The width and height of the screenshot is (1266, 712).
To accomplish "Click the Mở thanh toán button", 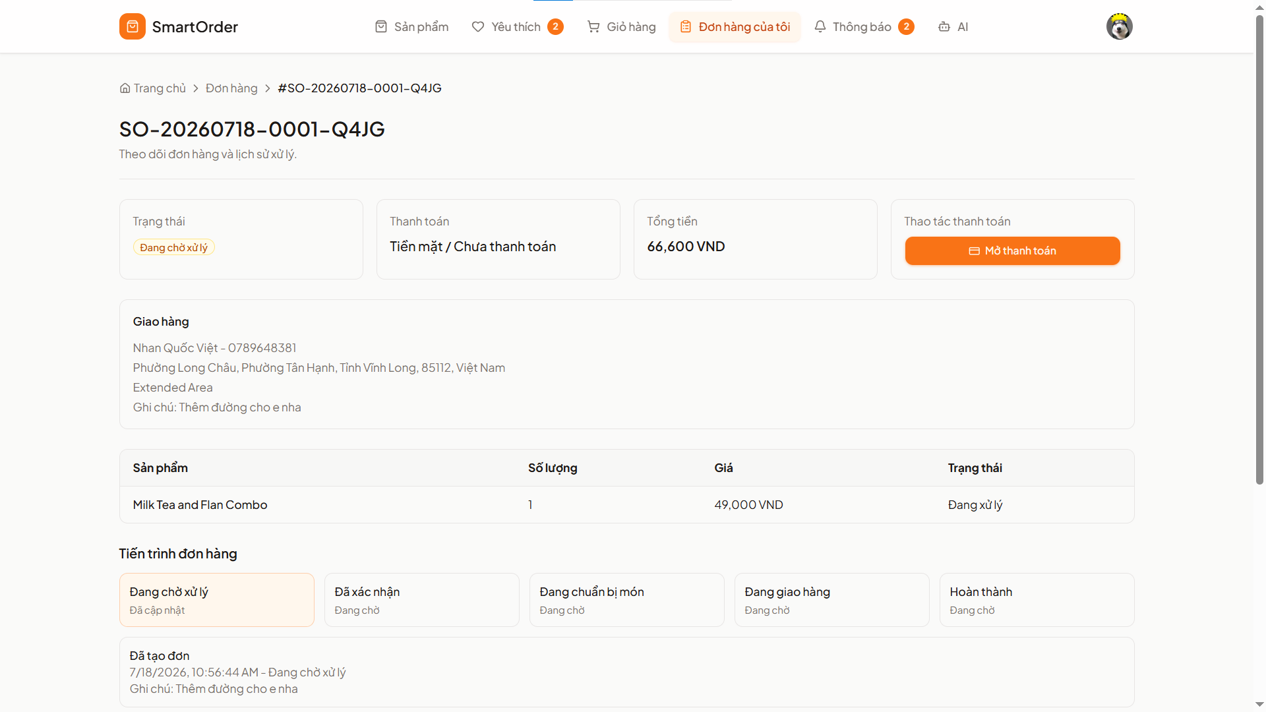I will coord(1012,251).
